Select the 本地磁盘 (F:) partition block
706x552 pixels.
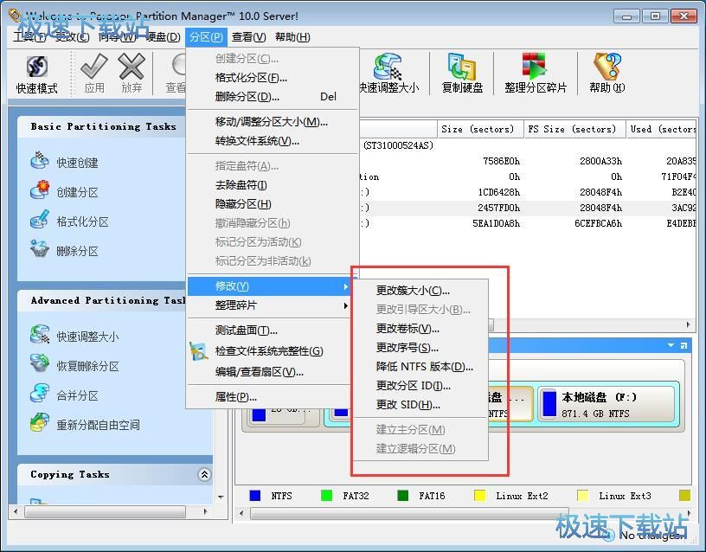(x=608, y=404)
